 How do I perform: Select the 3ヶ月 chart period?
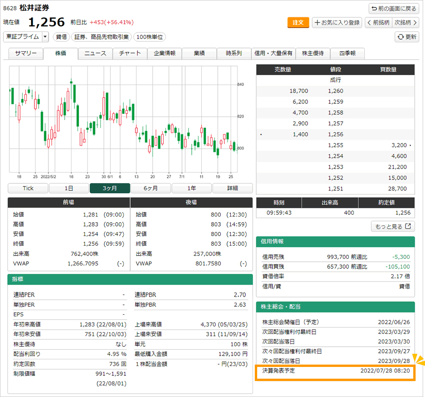tap(110, 188)
